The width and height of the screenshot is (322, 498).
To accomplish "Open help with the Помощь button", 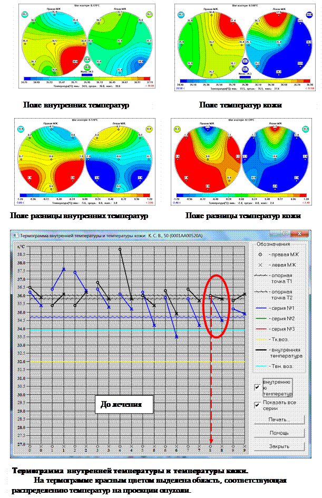I will coord(280,433).
